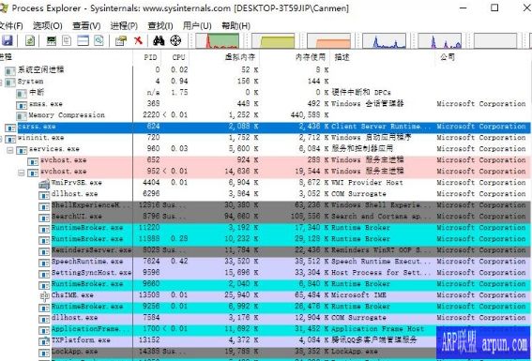
Task: Click the TXPlatform.exe process icon
Action: [44, 341]
